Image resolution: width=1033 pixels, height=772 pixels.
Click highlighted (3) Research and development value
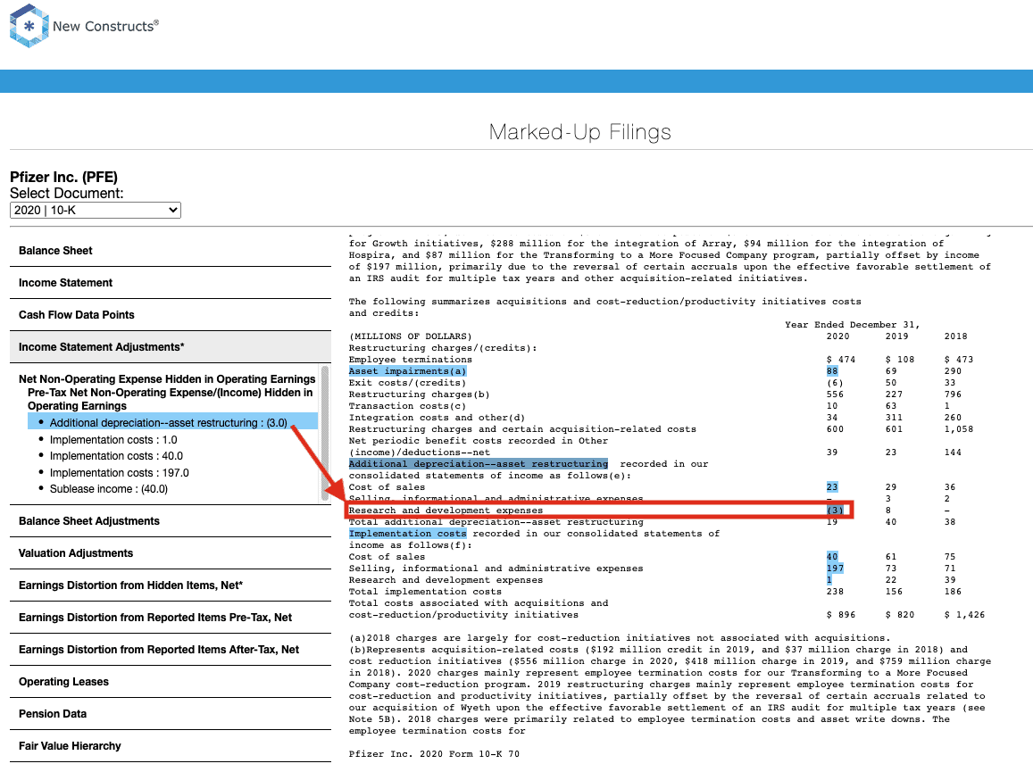[835, 511]
